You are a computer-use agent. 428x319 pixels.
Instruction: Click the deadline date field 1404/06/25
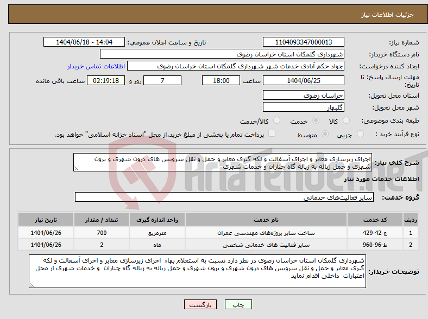(x=303, y=81)
